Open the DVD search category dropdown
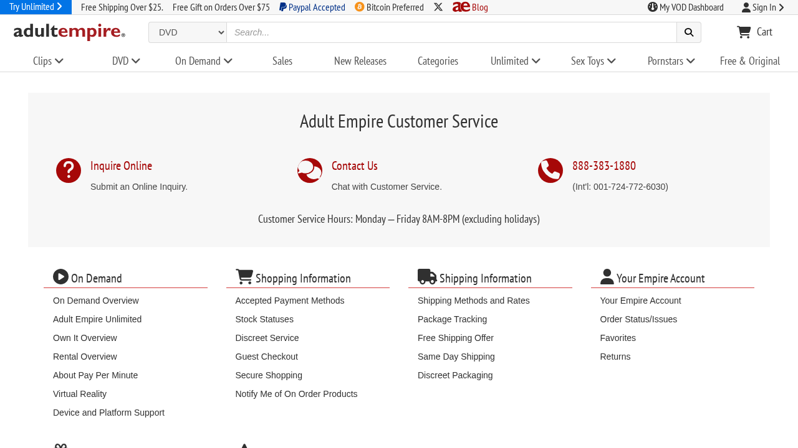Image resolution: width=798 pixels, height=448 pixels. point(188,32)
